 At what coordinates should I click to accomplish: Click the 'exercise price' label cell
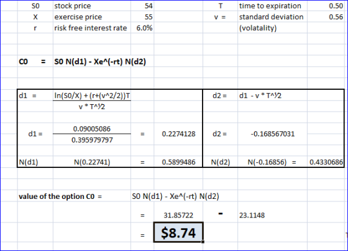[78, 17]
